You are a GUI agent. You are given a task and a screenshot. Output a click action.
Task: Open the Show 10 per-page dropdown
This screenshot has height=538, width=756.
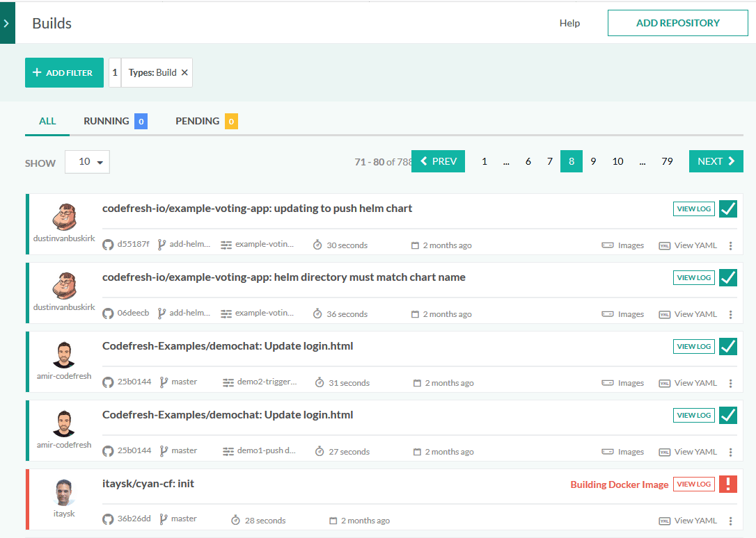(87, 162)
